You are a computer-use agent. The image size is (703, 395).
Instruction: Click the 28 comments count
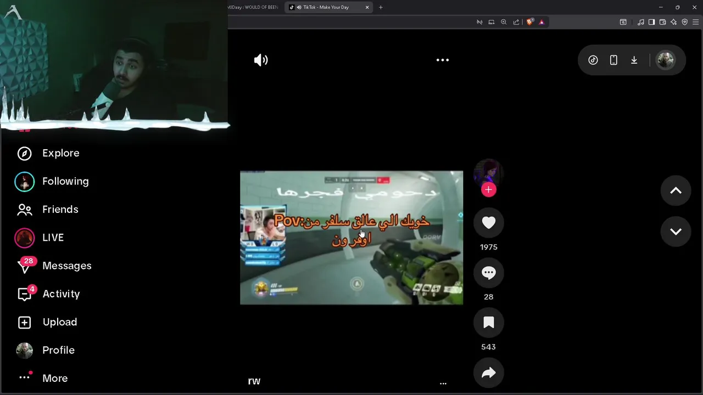coord(488,297)
